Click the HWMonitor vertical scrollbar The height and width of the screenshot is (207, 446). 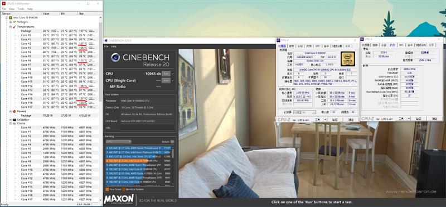[x=100, y=109]
